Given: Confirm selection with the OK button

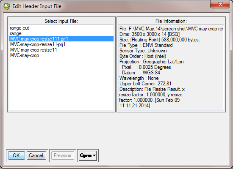Looking at the screenshot, I should tap(17, 155).
